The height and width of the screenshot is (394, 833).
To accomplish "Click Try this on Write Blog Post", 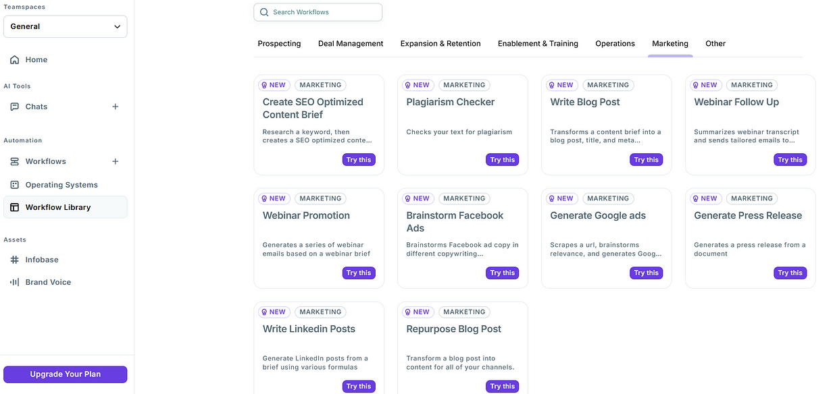I will [x=646, y=160].
